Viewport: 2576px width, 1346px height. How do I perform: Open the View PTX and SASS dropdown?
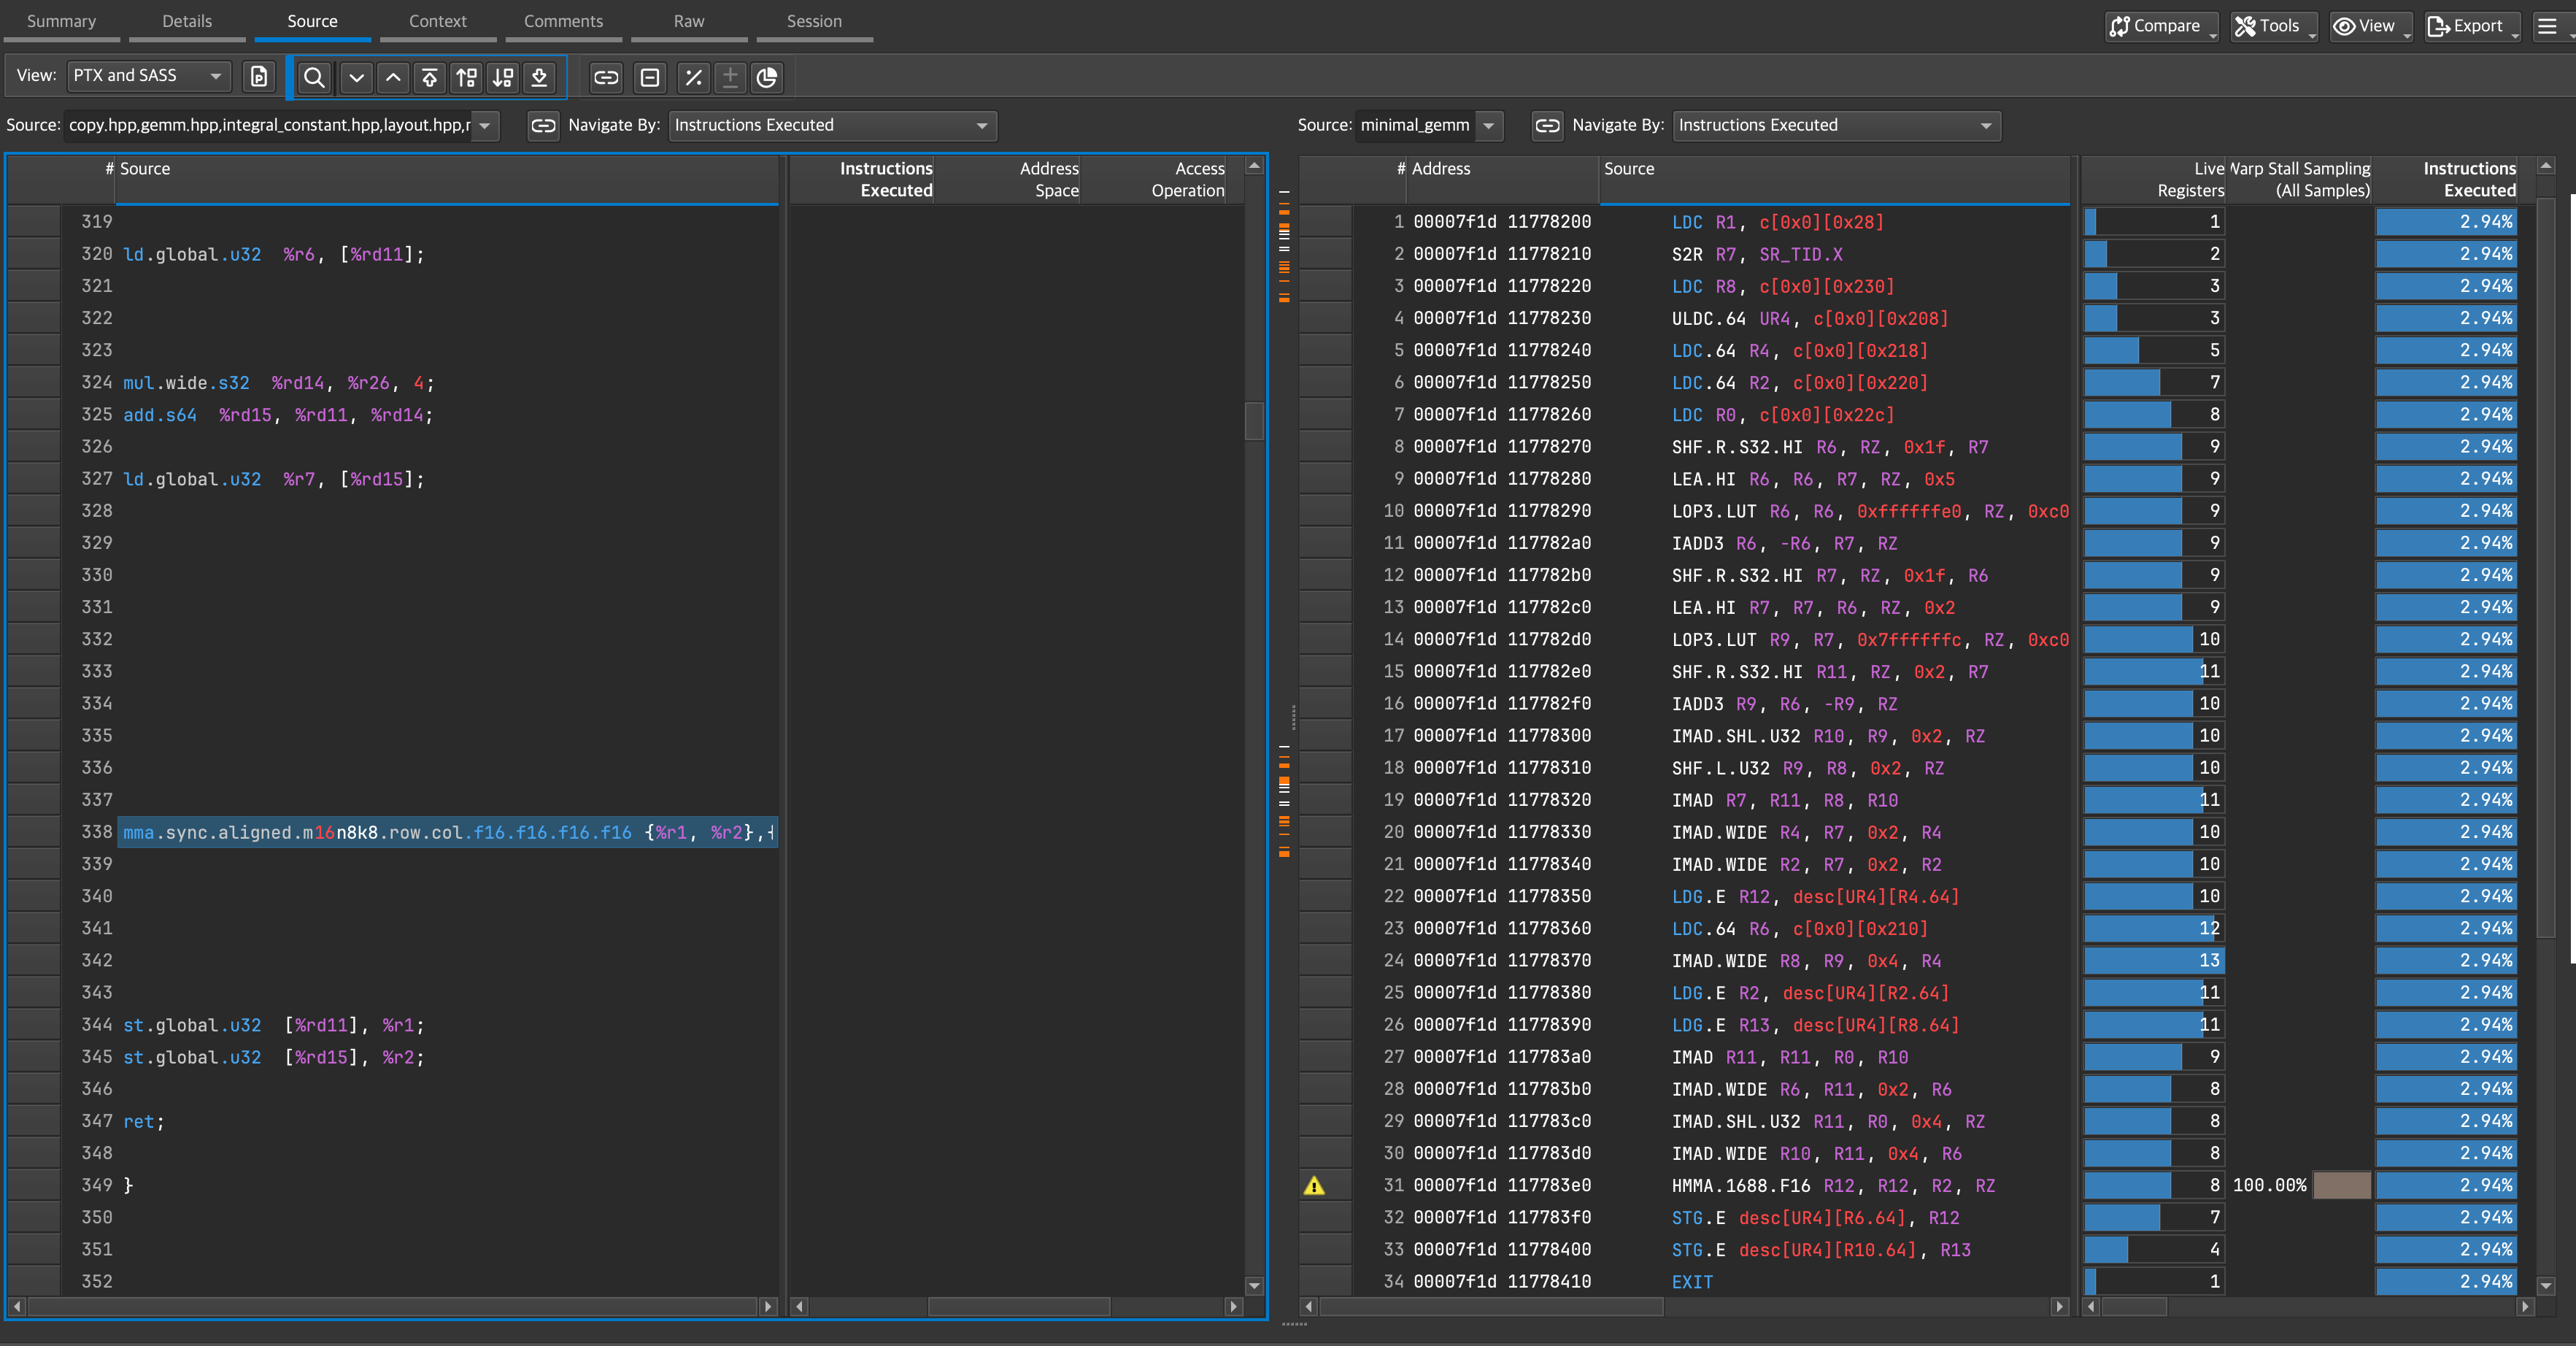[148, 76]
